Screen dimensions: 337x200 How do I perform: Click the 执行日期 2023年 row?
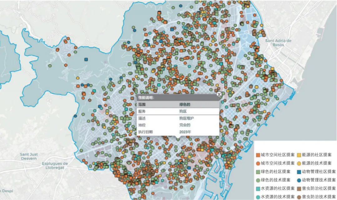point(177,132)
